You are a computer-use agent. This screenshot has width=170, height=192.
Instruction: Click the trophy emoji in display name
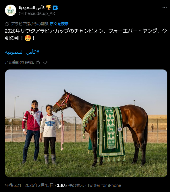click(49, 8)
